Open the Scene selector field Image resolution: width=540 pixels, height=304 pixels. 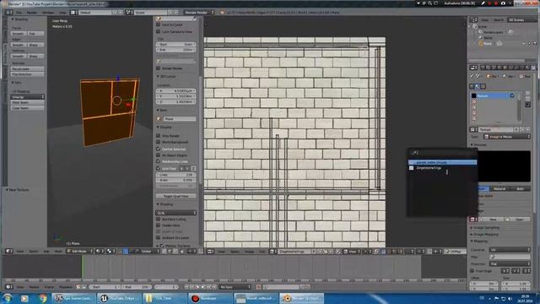[150, 13]
